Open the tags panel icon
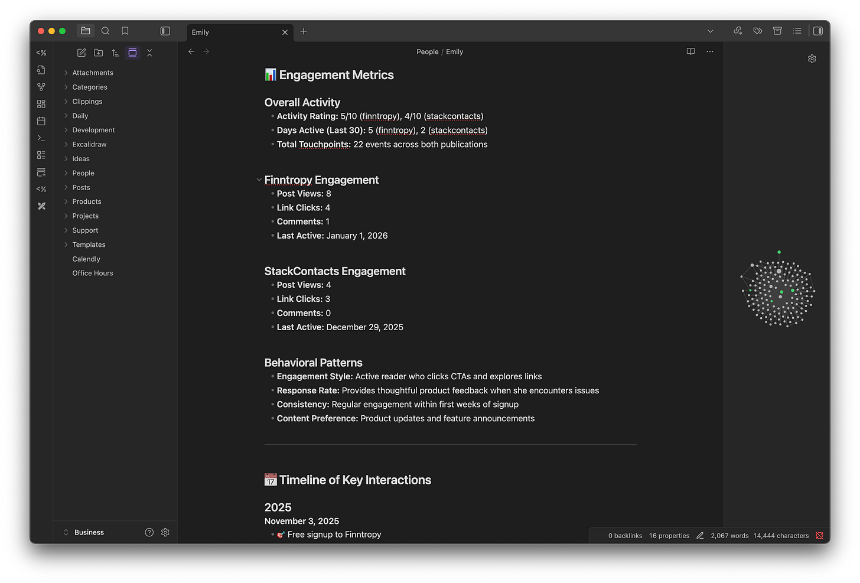Image resolution: width=860 pixels, height=583 pixels. (758, 31)
